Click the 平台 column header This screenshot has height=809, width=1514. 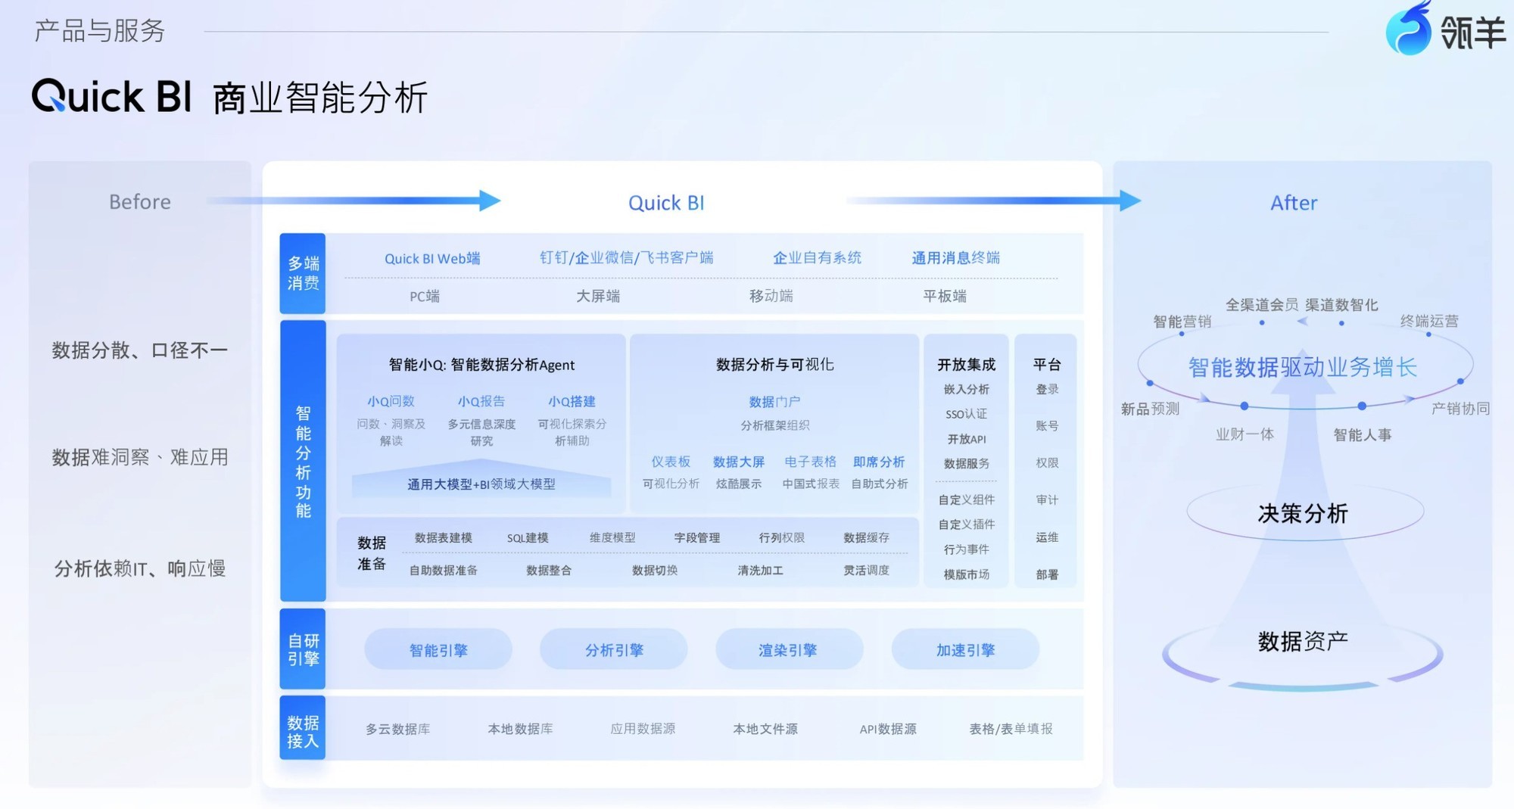[1047, 364]
